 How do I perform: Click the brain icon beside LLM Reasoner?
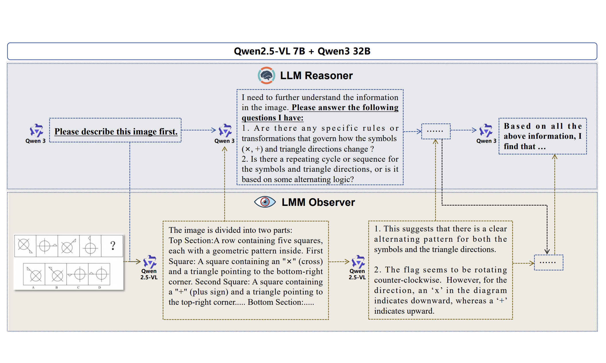[266, 75]
